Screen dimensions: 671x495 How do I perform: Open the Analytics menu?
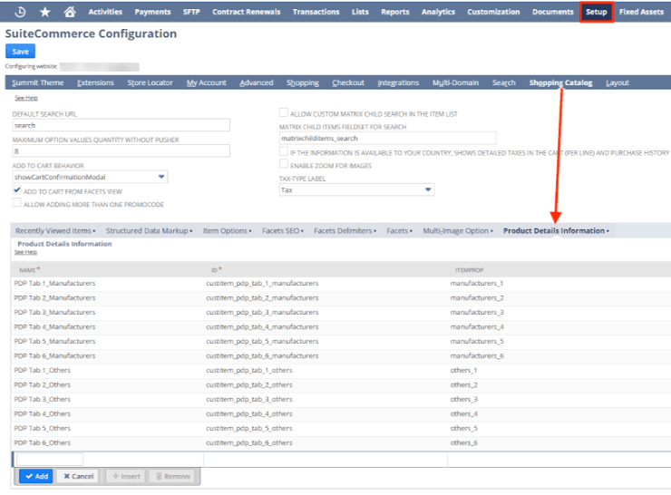tap(438, 12)
